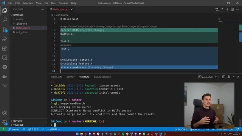Kill terminal with trash icon

[228, 77]
